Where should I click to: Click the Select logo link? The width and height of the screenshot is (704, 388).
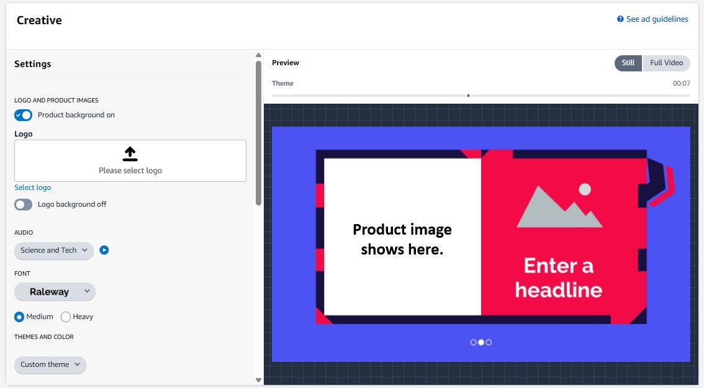32,187
